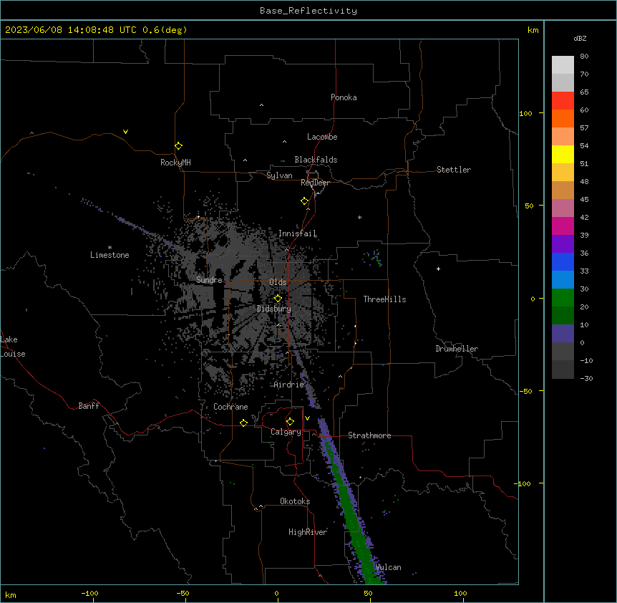Click the yellow diamond marker at Calgary
Image resolution: width=617 pixels, height=603 pixels.
click(290, 422)
